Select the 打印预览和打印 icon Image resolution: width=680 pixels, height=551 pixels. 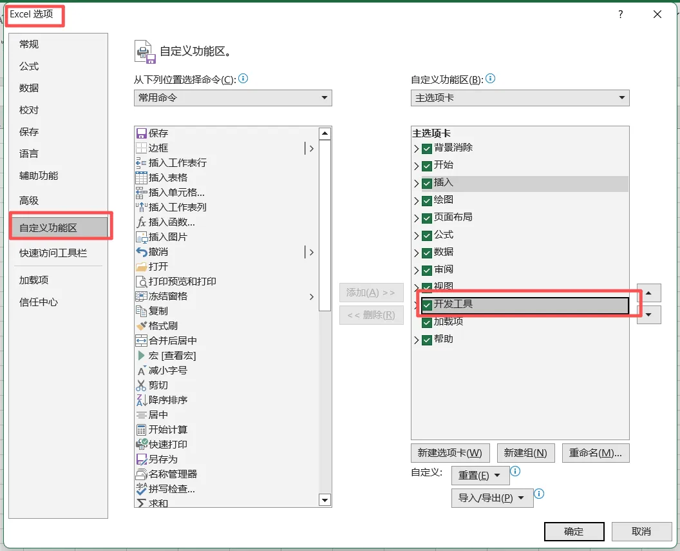pyautogui.click(x=142, y=281)
